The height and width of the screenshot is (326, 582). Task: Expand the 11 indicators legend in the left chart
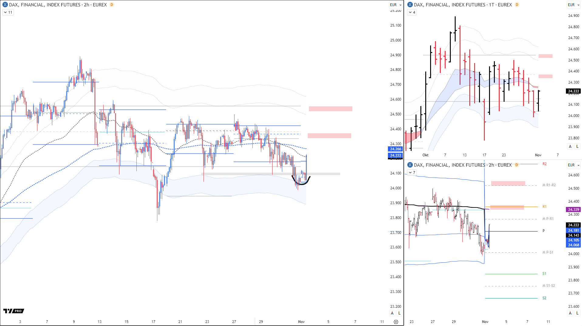(8, 12)
